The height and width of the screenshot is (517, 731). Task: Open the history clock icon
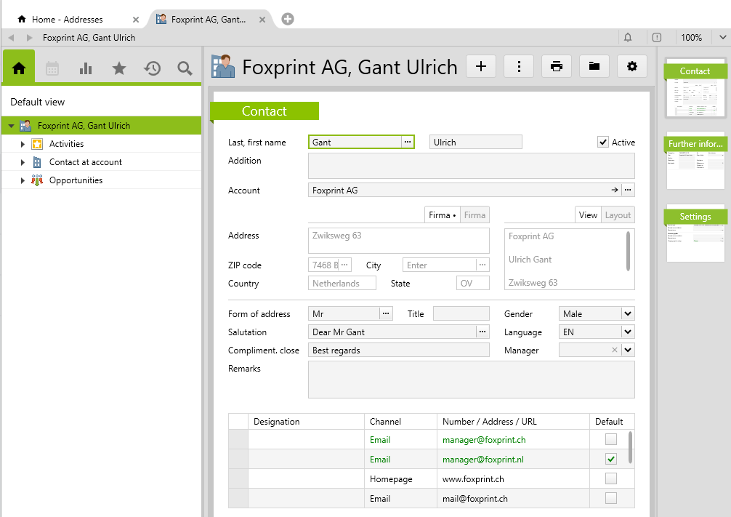[152, 68]
